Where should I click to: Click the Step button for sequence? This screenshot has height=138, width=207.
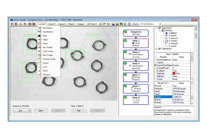tap(40, 110)
